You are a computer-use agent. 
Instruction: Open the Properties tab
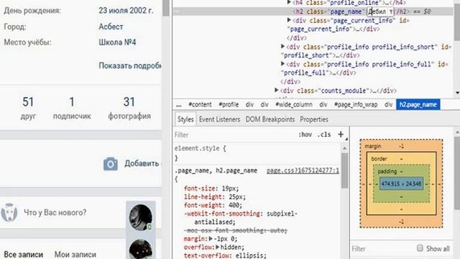(x=314, y=119)
